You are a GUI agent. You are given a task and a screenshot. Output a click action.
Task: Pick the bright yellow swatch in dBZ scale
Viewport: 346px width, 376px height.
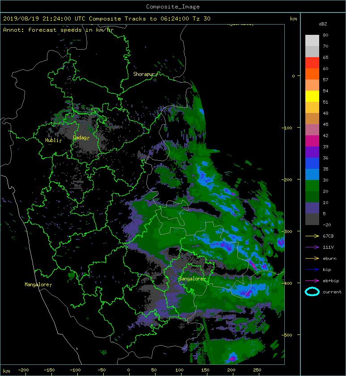[312, 96]
